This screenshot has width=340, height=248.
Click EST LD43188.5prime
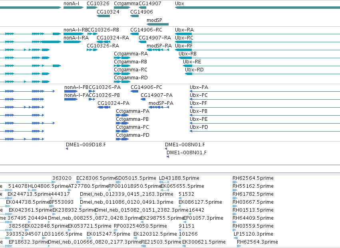[x=179, y=178]
